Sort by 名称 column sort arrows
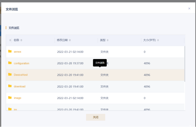Screen dimensions: 196x127 21,40
